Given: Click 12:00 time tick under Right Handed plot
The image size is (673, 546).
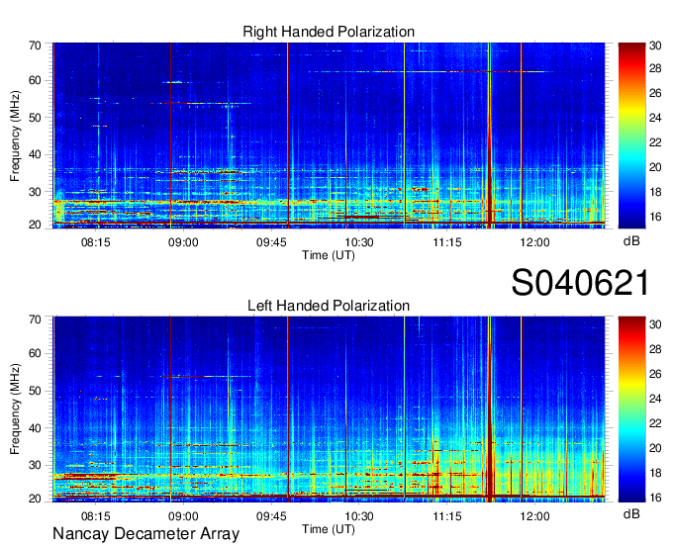Looking at the screenshot, I should pyautogui.click(x=534, y=242).
